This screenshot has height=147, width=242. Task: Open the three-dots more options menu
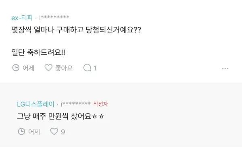coord(225,68)
